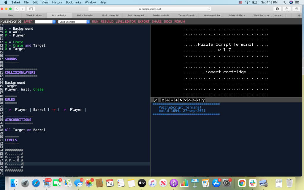The image size is (304, 190).
Task: Click the EXPORT link
Action: click(144, 22)
